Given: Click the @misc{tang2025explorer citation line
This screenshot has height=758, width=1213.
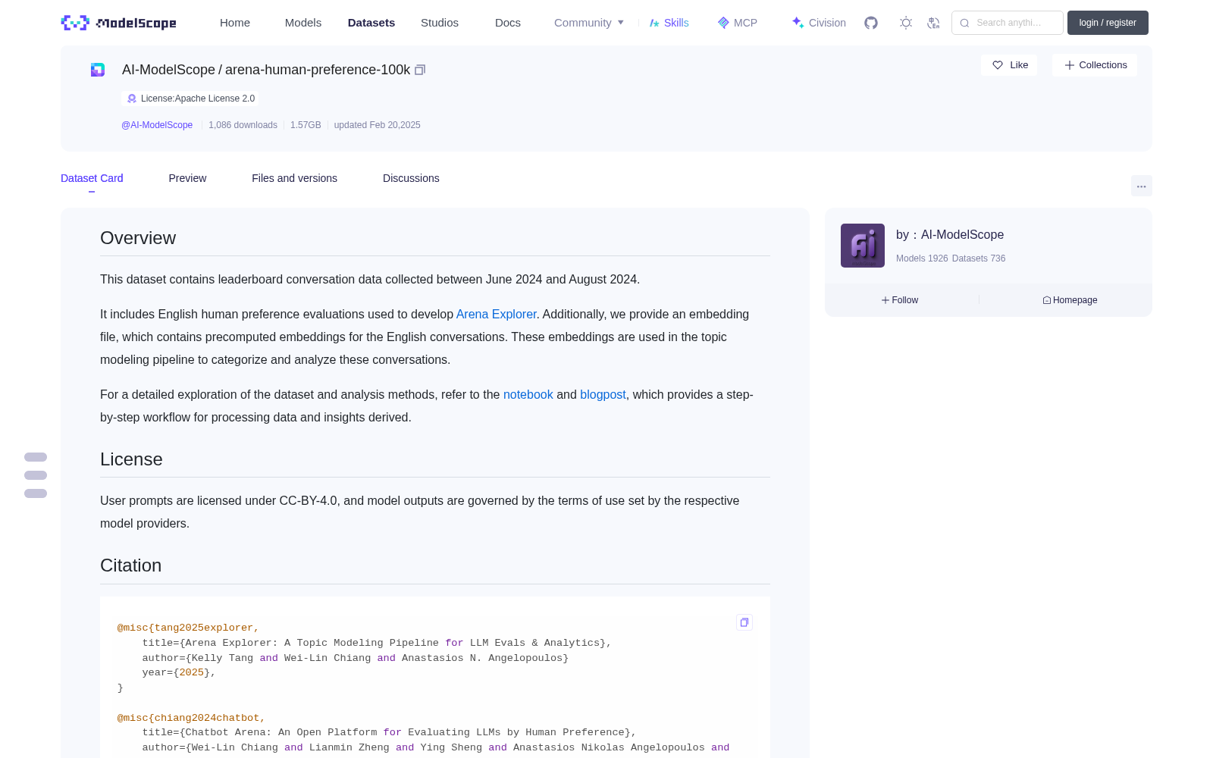Looking at the screenshot, I should tap(188, 628).
